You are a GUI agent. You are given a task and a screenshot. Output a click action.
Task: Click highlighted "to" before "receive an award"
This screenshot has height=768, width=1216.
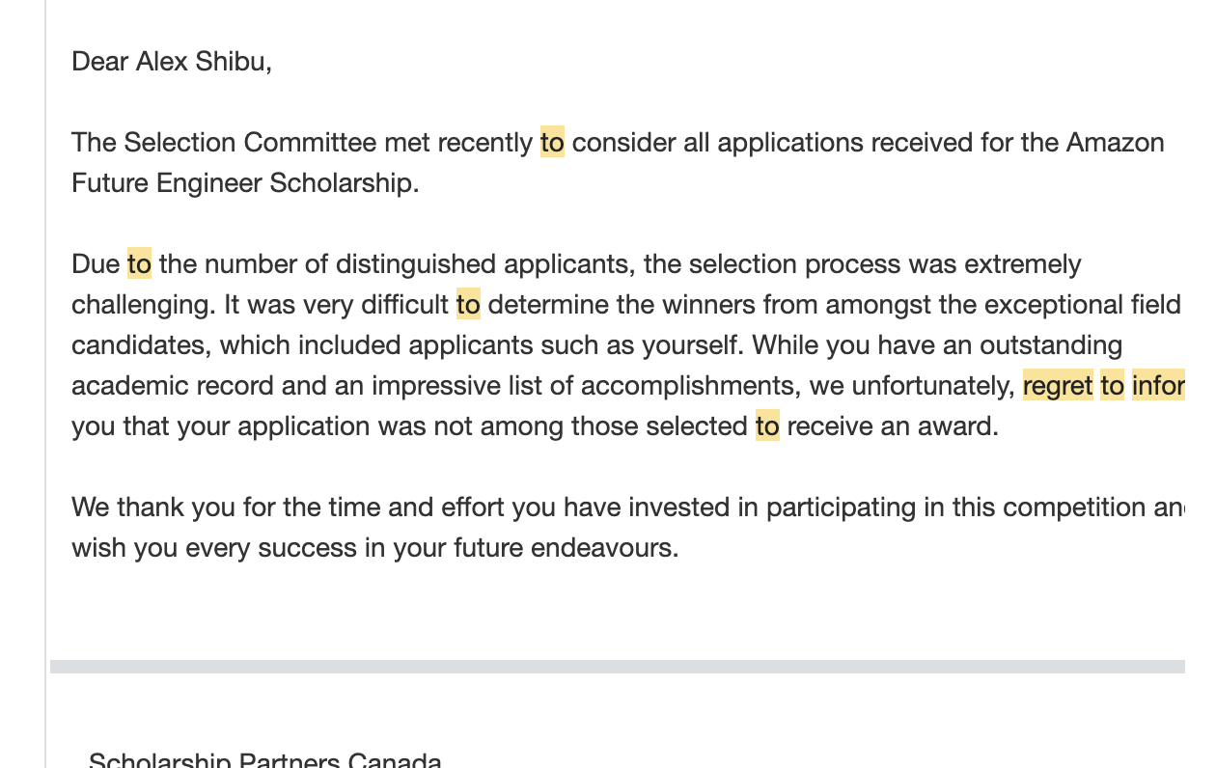(x=767, y=426)
